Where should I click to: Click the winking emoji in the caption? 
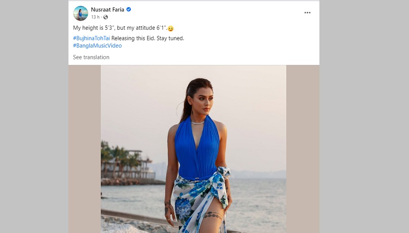point(170,29)
